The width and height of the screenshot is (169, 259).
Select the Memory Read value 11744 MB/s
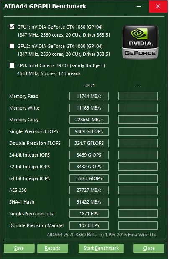[89, 96]
